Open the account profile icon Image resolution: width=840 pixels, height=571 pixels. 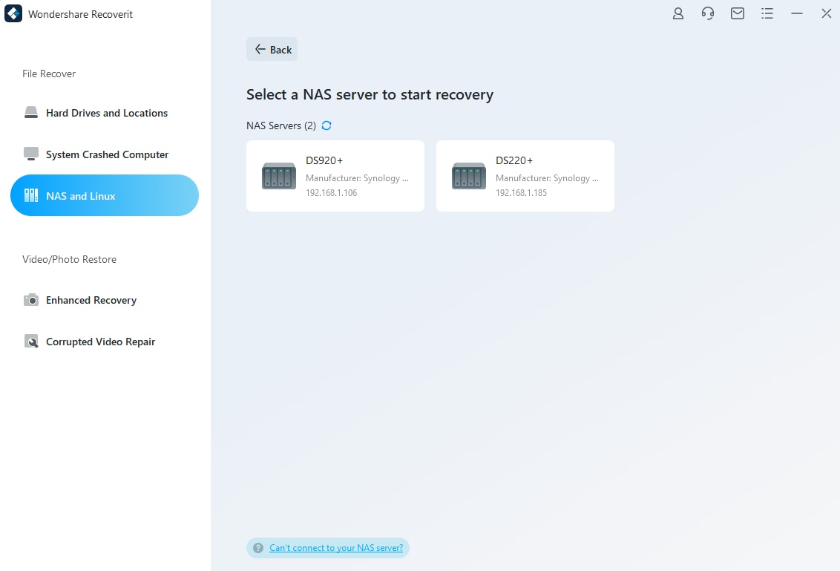click(677, 13)
